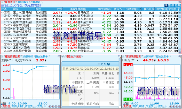This screenshot has height=109, width=182.
Task: Click the 售 filter button at top right
Action: coord(169,5)
